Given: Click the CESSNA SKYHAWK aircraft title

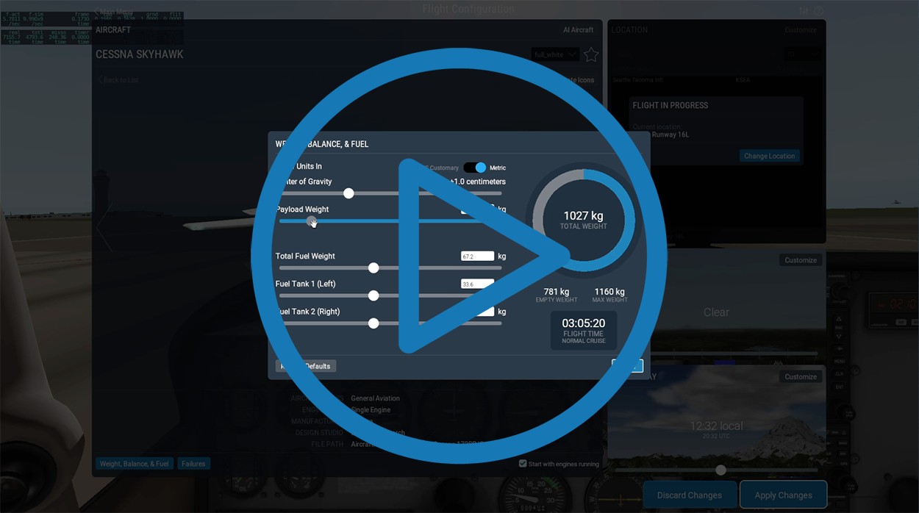Looking at the screenshot, I should (140, 54).
